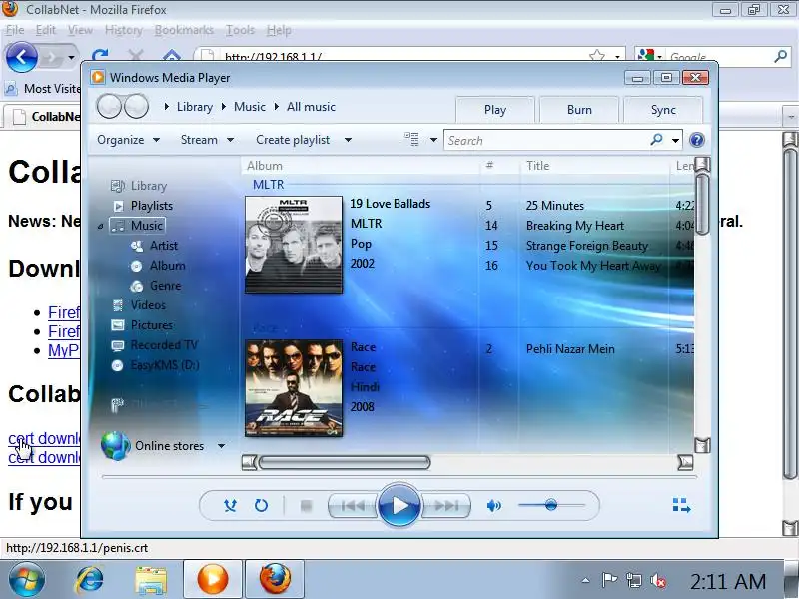Click Firefox home icon
This screenshot has width=799, height=599.
pyautogui.click(x=172, y=55)
